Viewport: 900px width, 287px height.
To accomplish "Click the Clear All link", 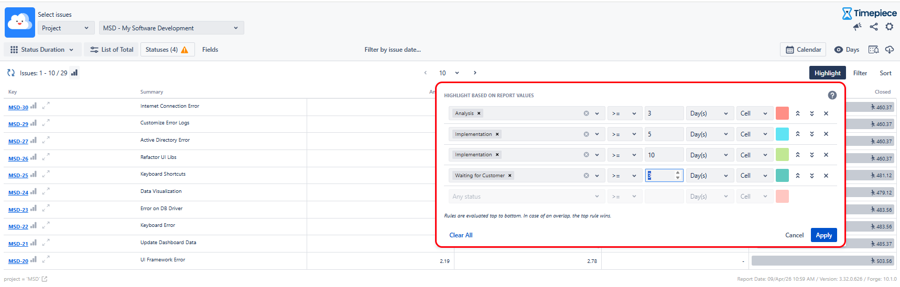I will pos(461,235).
